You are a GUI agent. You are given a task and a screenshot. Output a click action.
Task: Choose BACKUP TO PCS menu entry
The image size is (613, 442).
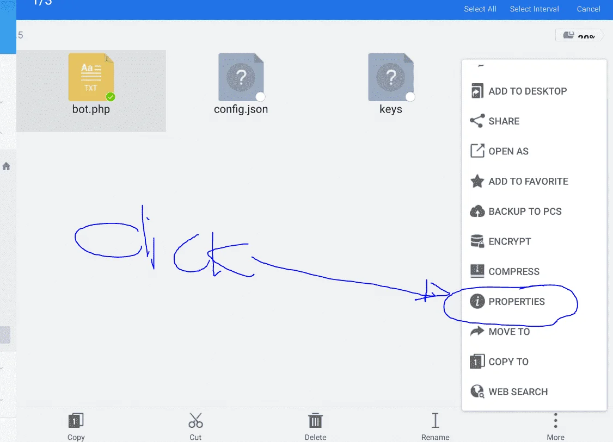tap(534, 211)
